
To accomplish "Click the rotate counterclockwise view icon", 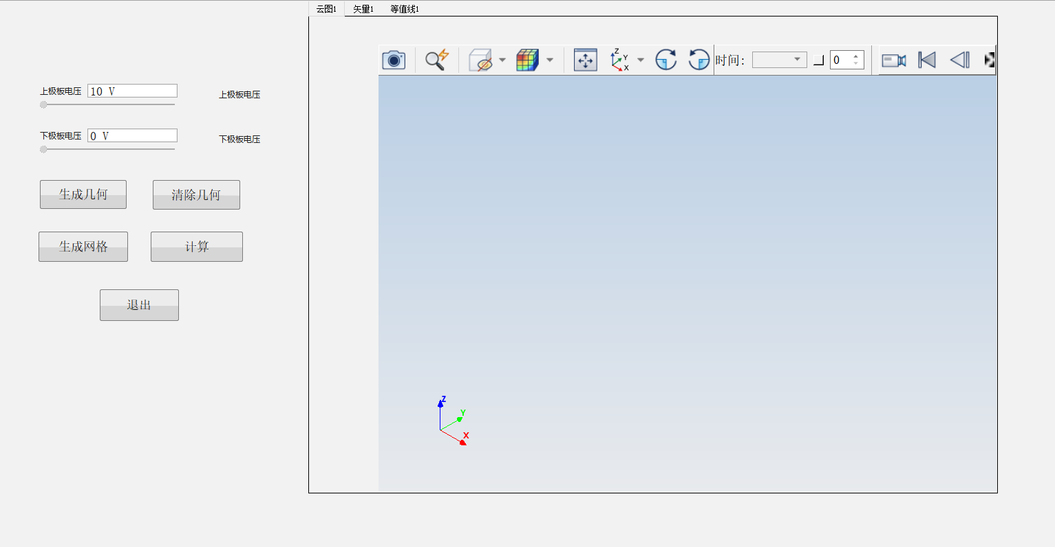I will tap(699, 60).
